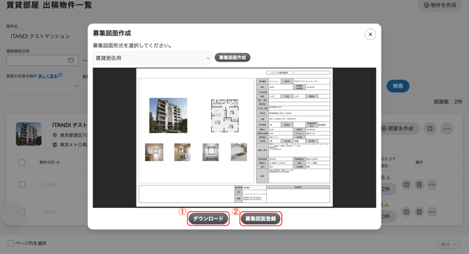
Task: Toggle the table header select-all checkbox
Action: [22, 162]
